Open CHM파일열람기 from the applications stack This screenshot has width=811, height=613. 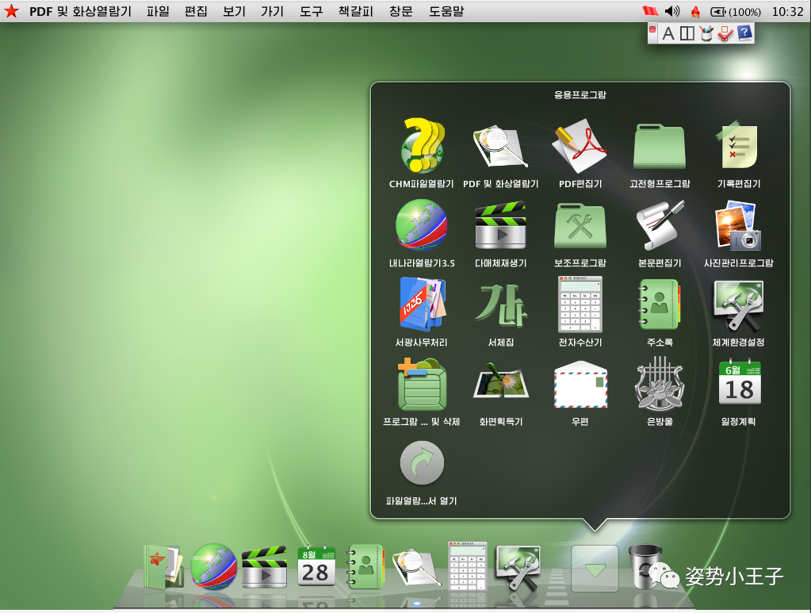(422, 146)
